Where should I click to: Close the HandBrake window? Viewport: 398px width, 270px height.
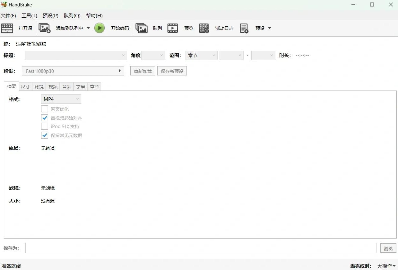[391, 5]
